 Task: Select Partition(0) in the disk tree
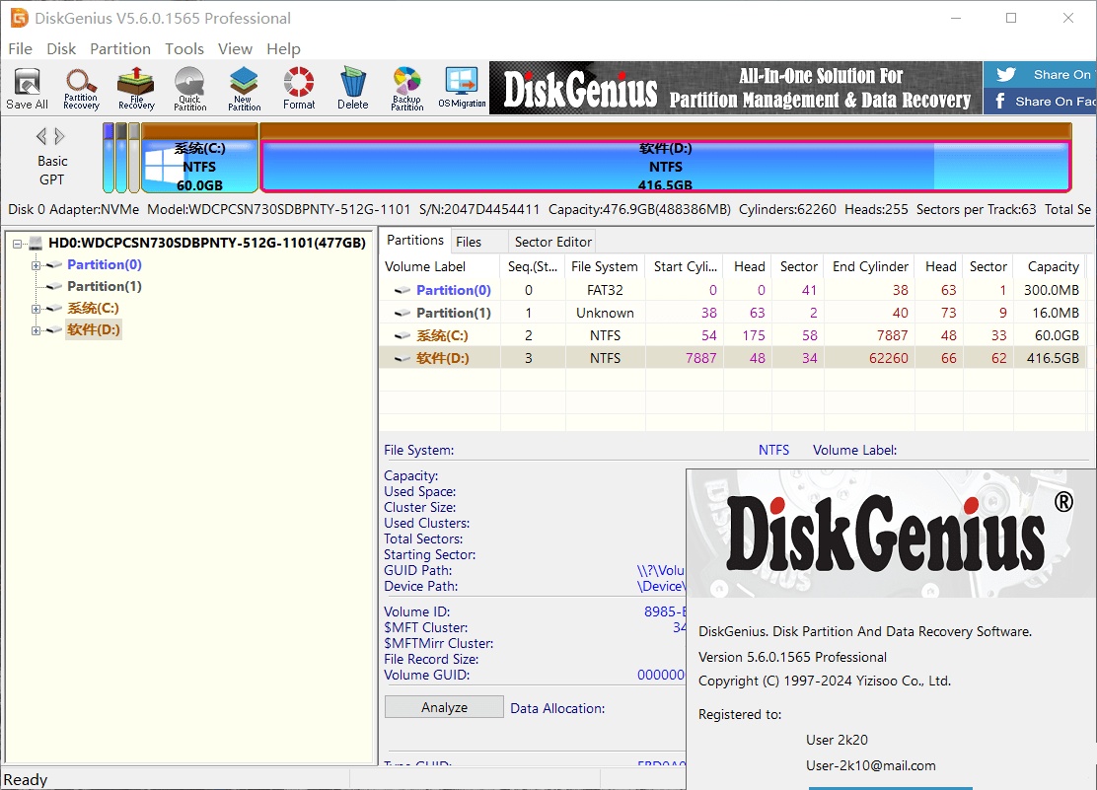coord(105,264)
